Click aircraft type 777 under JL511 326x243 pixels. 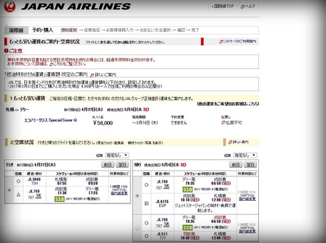click(x=162, y=238)
